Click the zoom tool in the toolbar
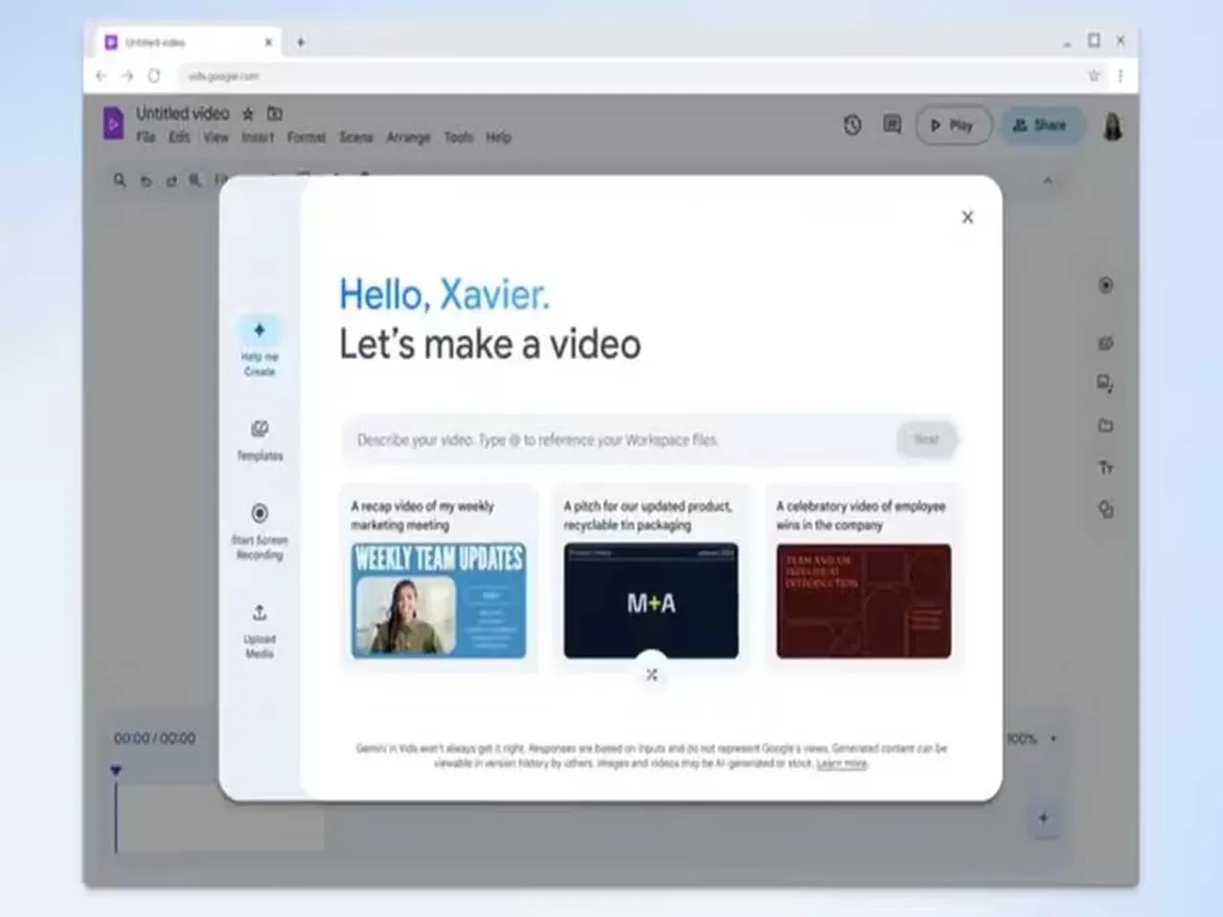This screenshot has height=917, width=1223. coord(195,181)
